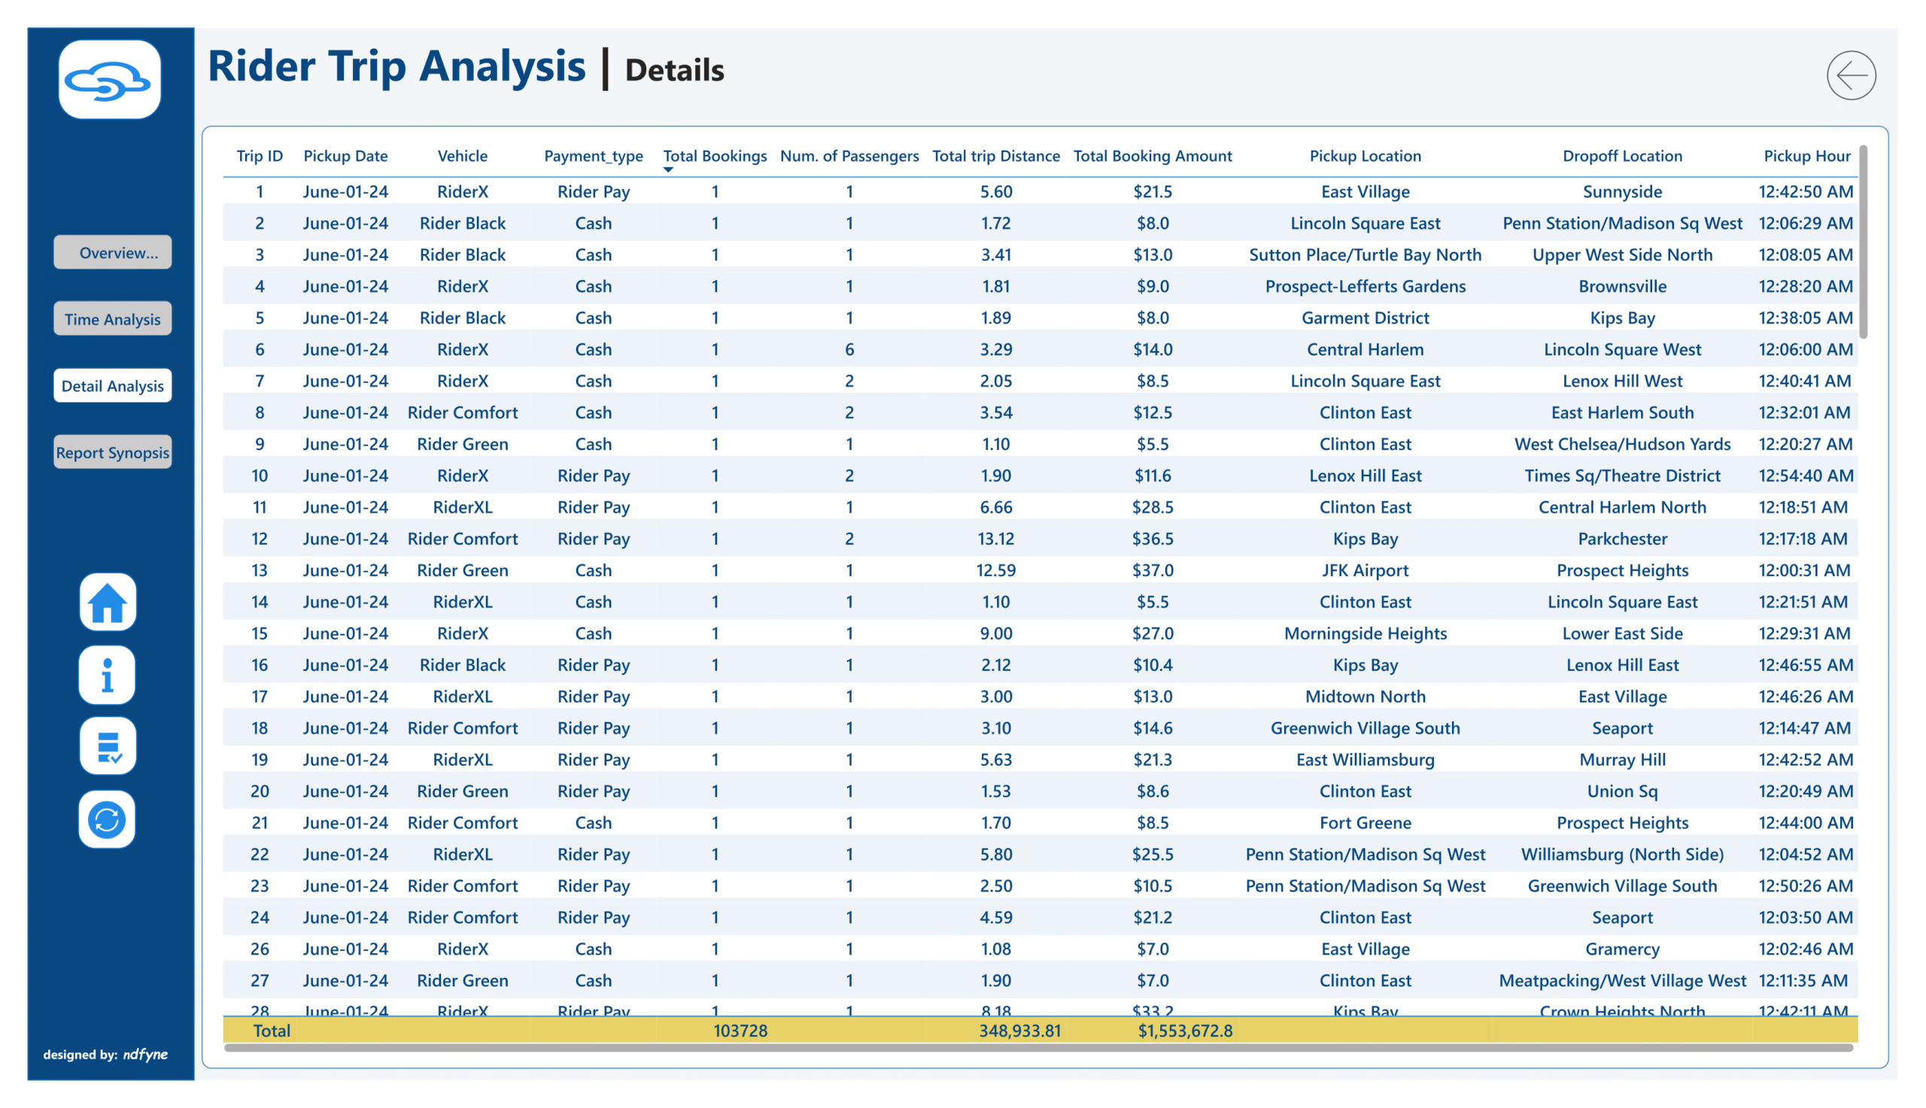
Task: Click 'Times Sq/Theatre District' cell
Action: [1622, 476]
